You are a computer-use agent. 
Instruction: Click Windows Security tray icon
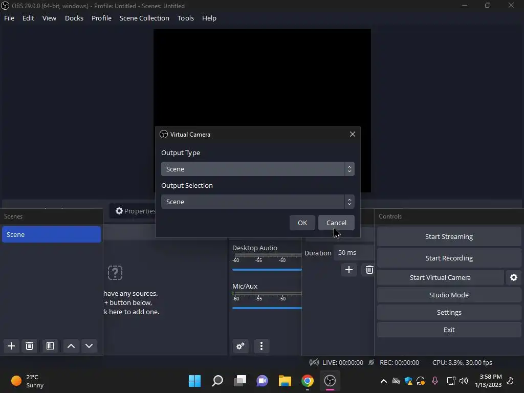[408, 381]
